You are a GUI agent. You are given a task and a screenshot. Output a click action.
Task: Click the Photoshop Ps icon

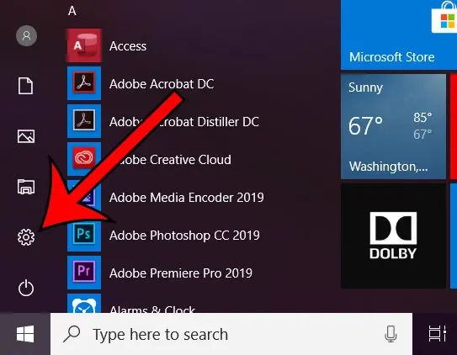[x=84, y=235]
